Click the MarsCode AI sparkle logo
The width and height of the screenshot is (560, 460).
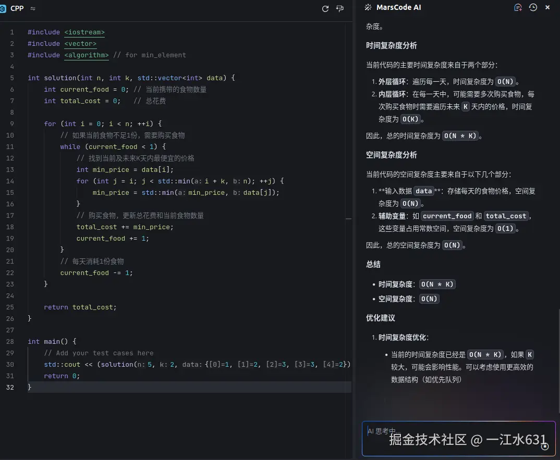click(368, 7)
